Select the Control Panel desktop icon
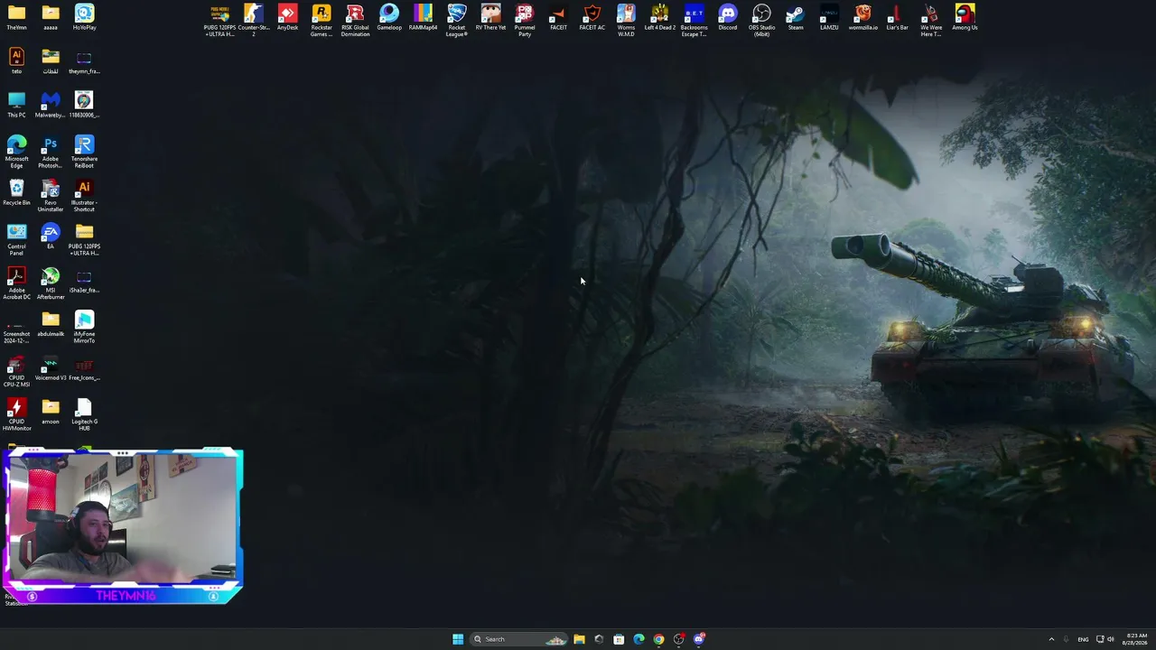Screen dimensions: 1156x650 tap(16, 239)
